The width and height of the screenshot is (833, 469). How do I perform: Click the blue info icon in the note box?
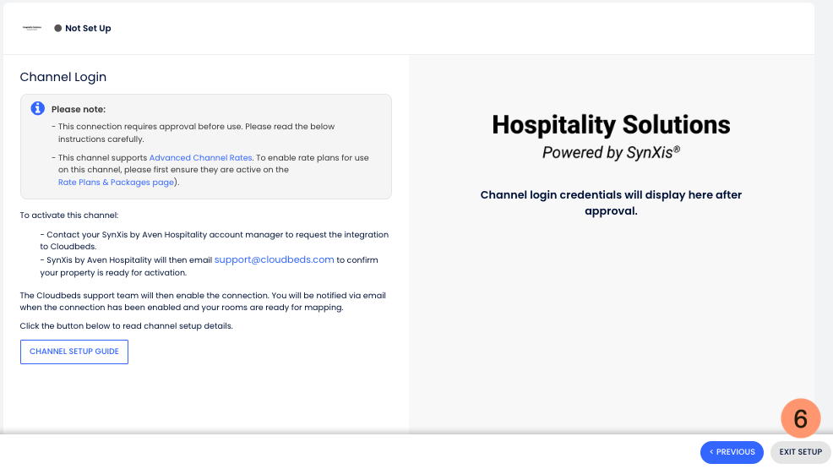tap(37, 108)
